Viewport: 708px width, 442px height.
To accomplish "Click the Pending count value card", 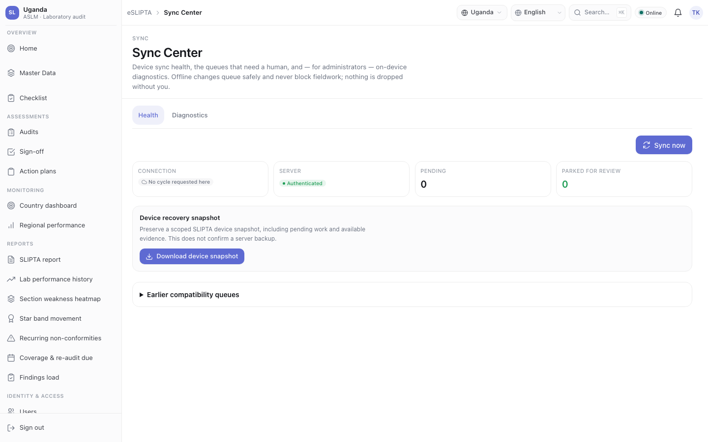I will pyautogui.click(x=483, y=179).
